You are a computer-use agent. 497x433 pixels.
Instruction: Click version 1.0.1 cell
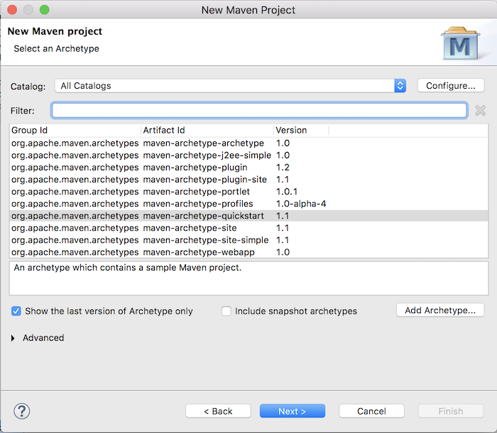pyautogui.click(x=287, y=192)
